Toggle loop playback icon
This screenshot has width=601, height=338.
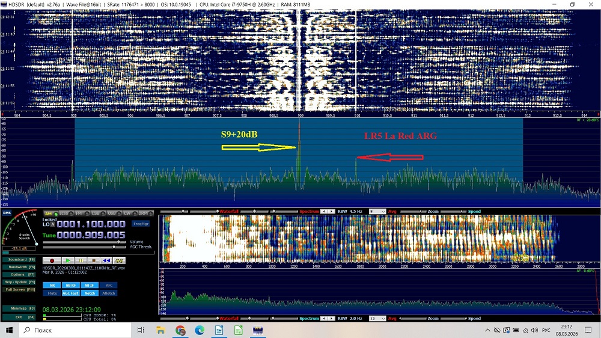pos(120,260)
